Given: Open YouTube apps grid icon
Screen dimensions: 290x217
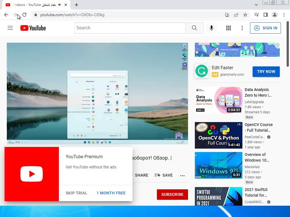Looking at the screenshot, I should (x=229, y=28).
